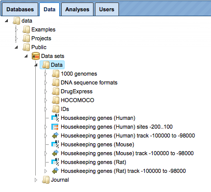Select the 'Examples' tree item
This screenshot has width=211, height=192.
pos(44,29)
